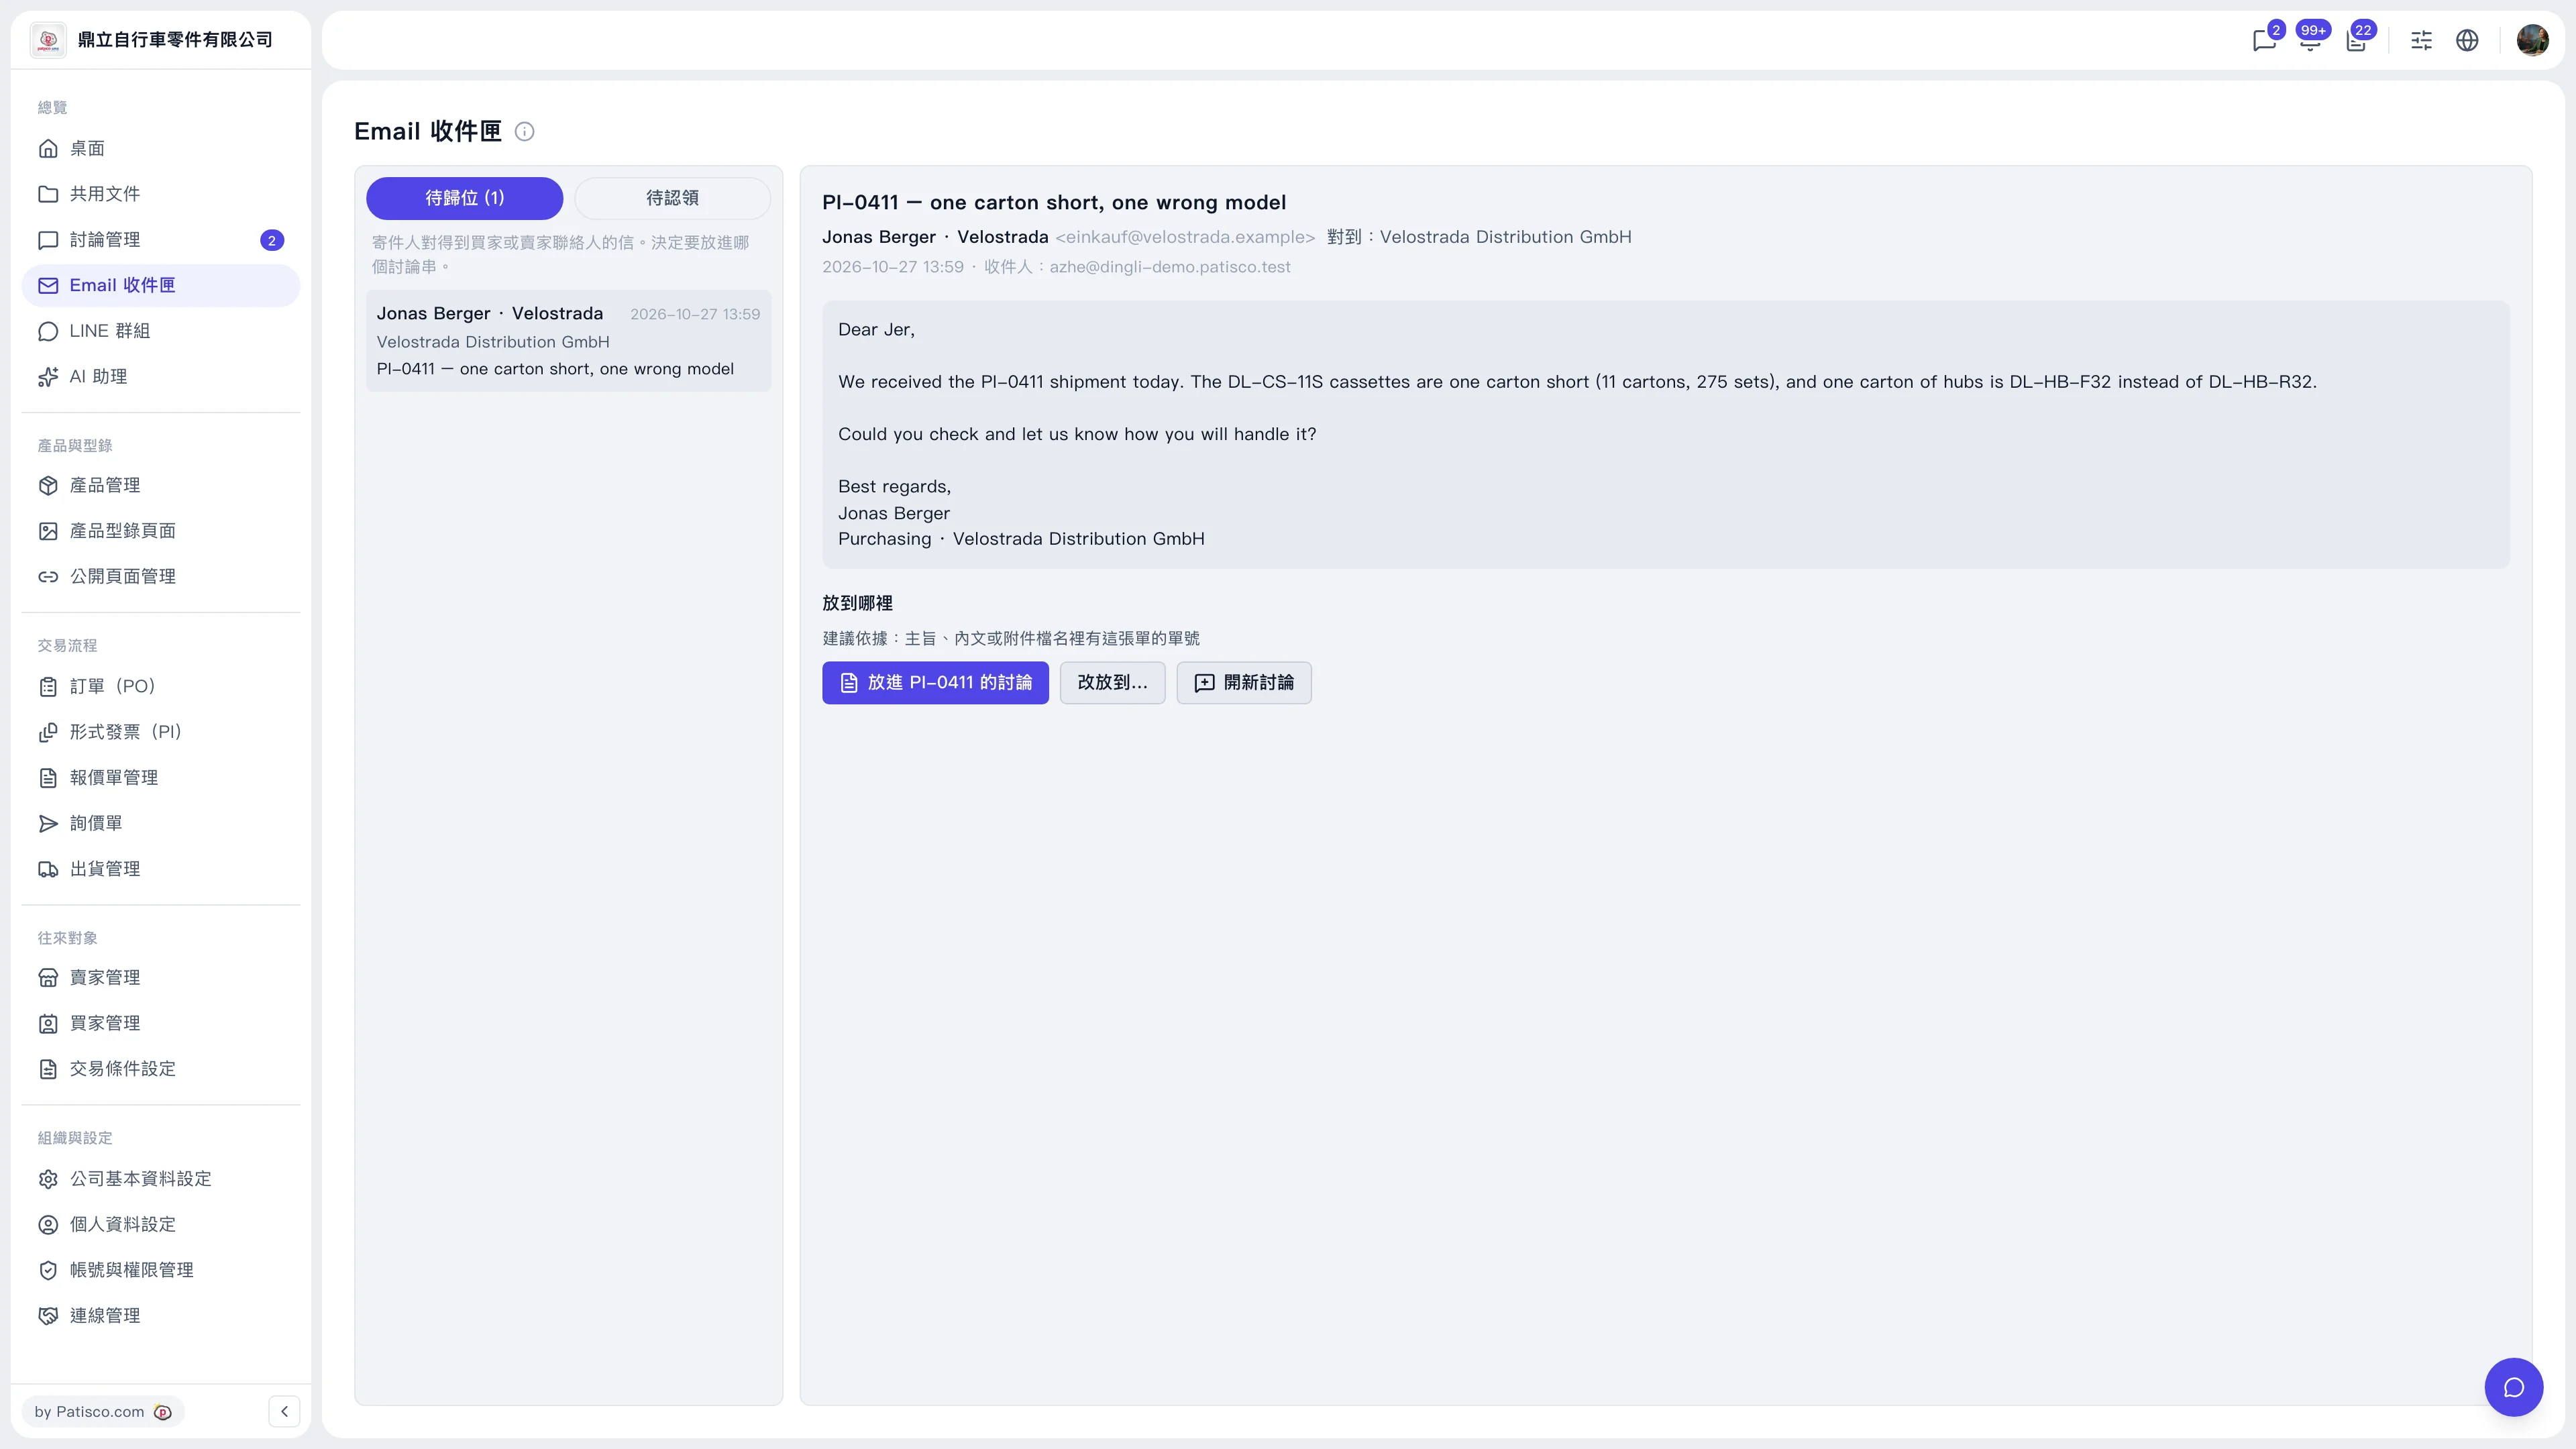Open the user avatar profile menu

click(x=2532, y=40)
